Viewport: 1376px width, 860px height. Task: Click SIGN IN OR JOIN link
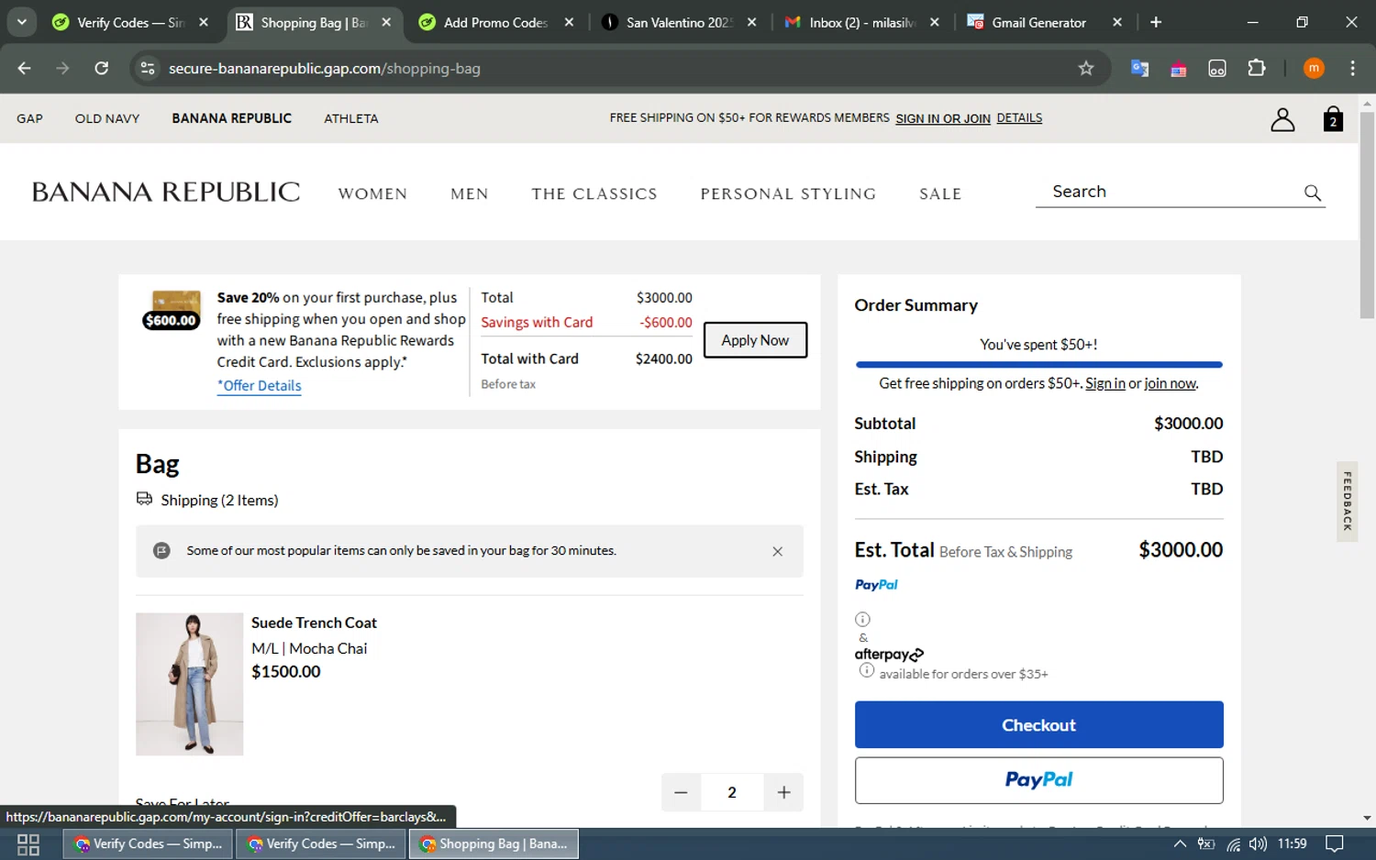tap(943, 118)
